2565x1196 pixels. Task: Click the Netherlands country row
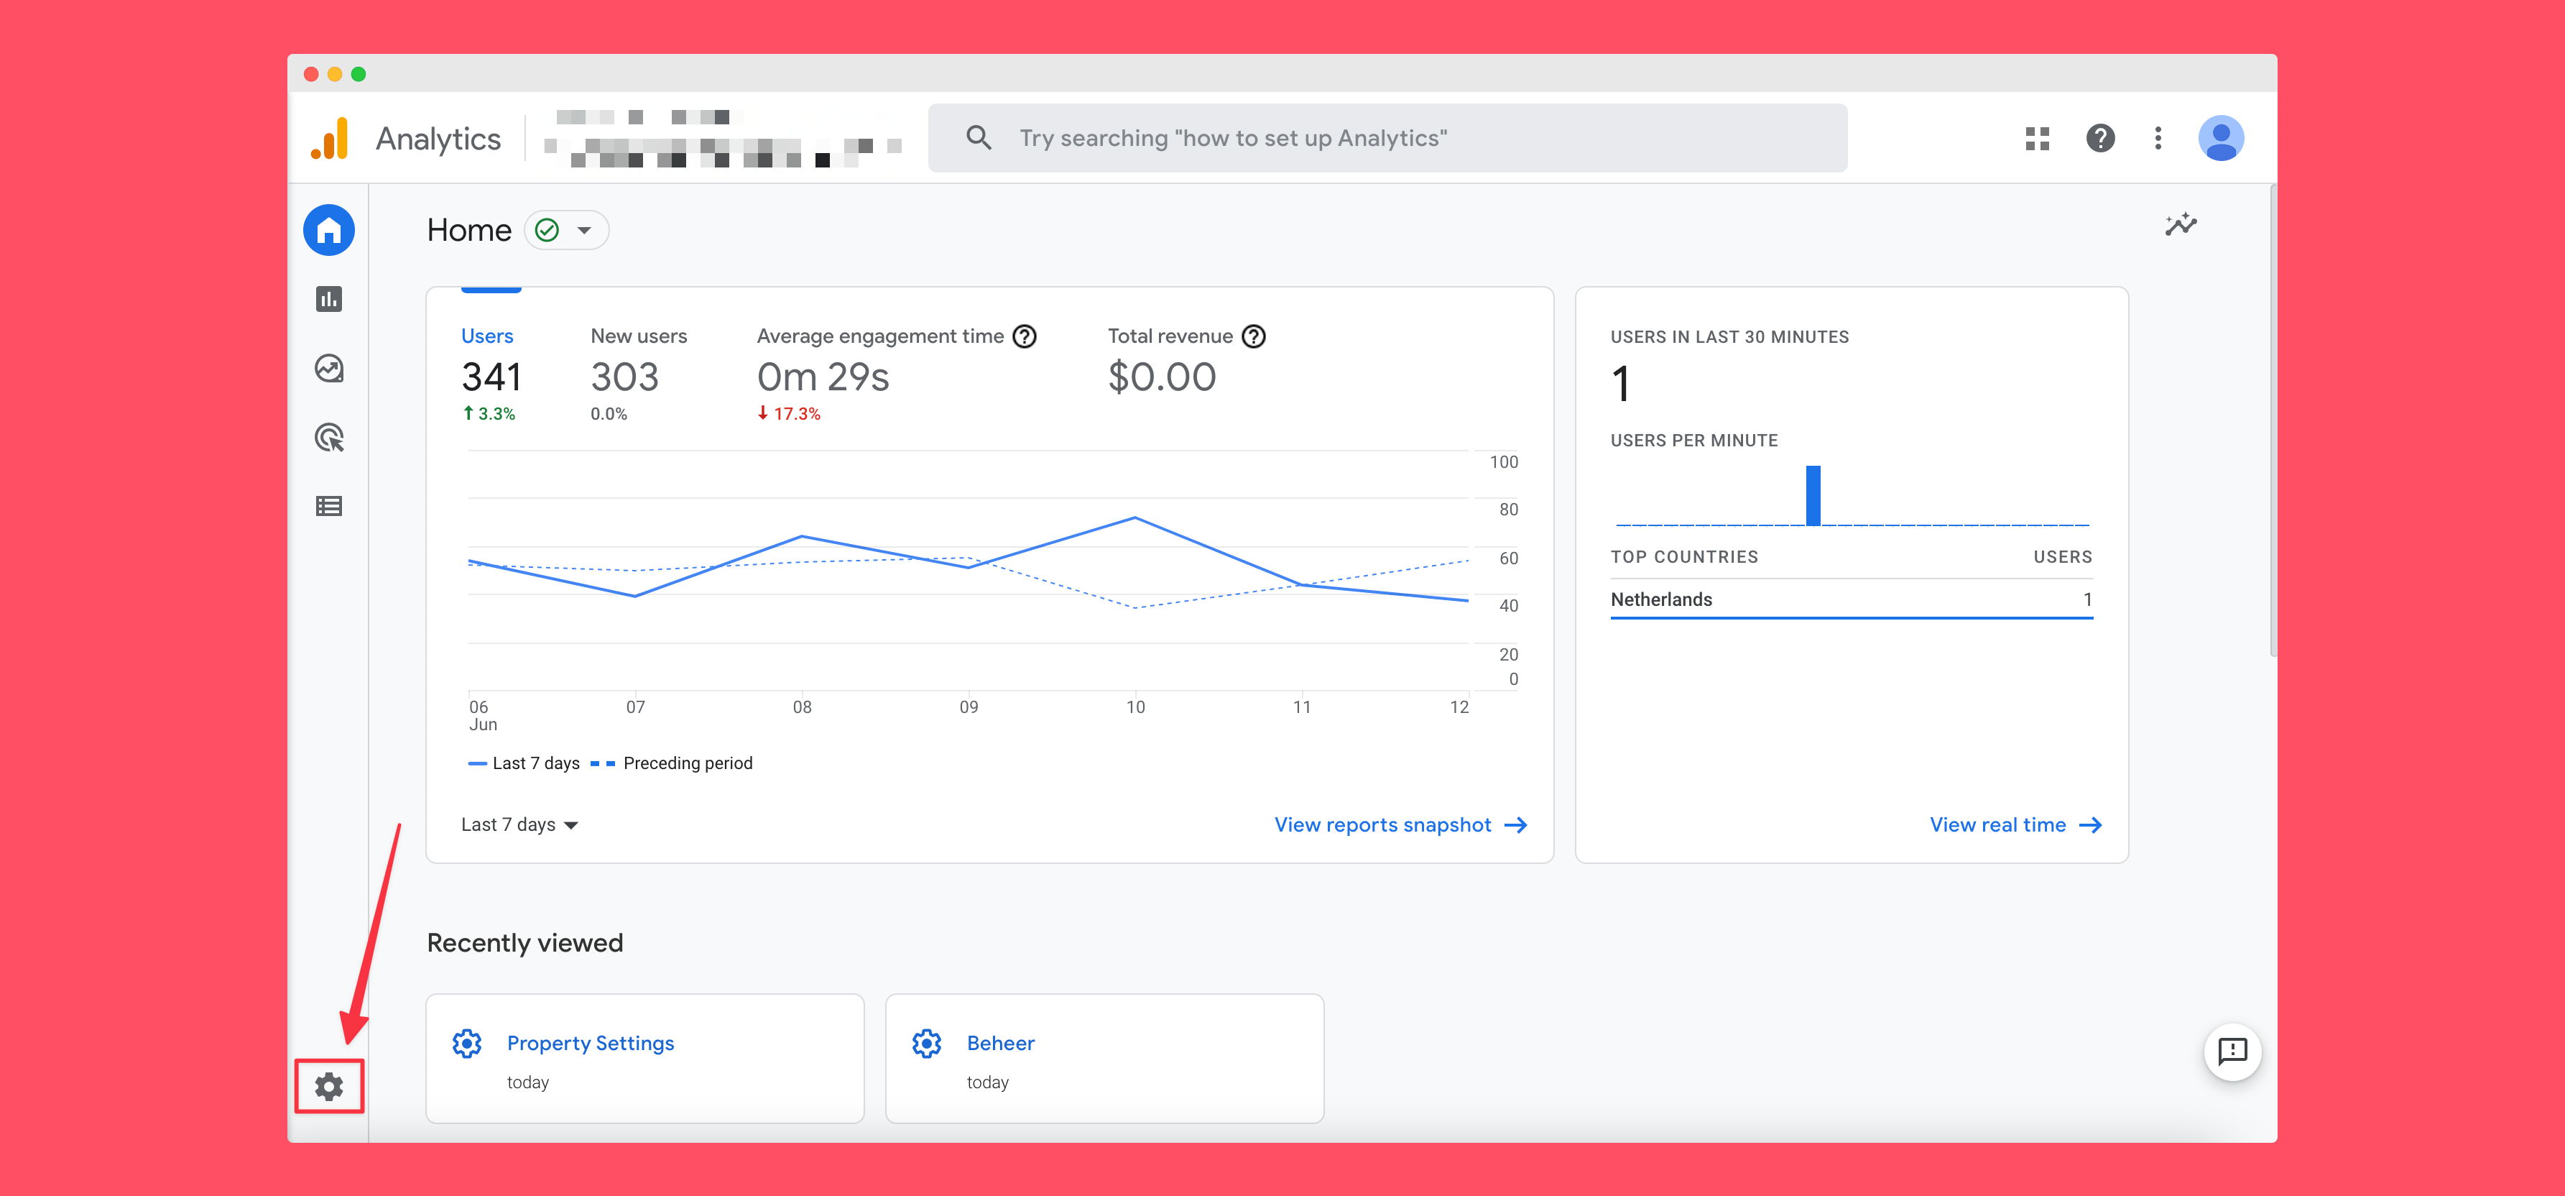pyautogui.click(x=1851, y=599)
